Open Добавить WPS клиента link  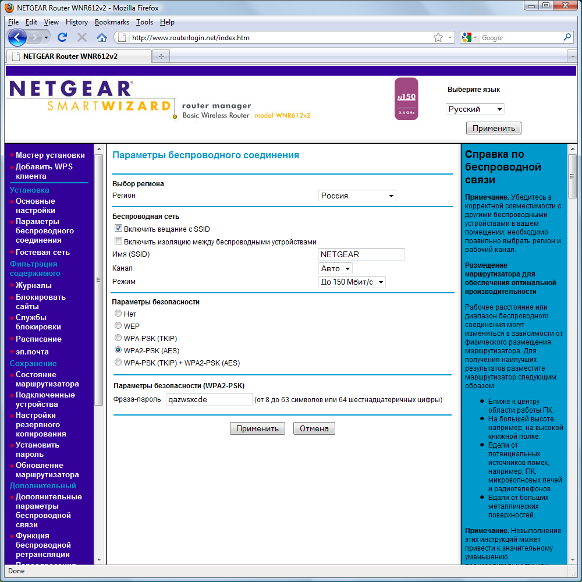(44, 172)
